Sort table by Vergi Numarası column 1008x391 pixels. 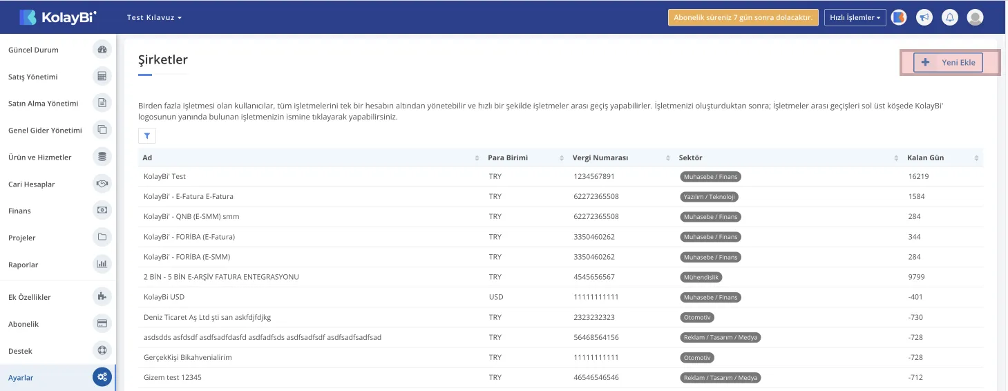(621, 158)
